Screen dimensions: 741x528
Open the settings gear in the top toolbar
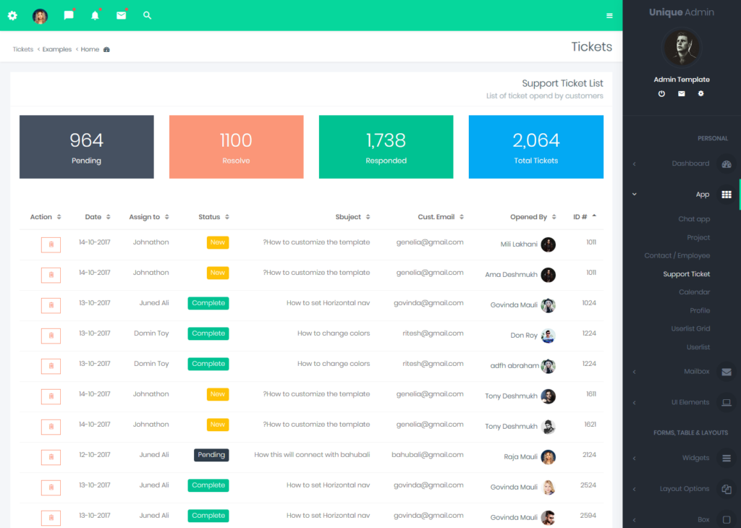point(12,15)
